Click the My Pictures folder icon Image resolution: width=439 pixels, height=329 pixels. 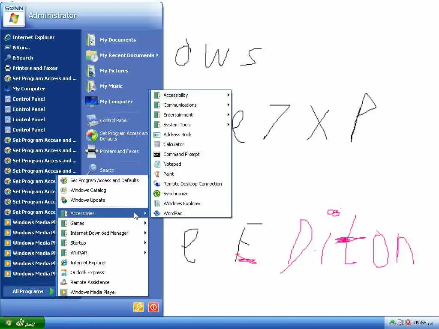[x=91, y=71]
